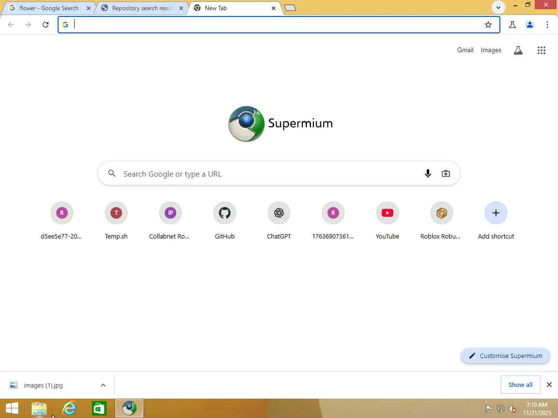Open the profile avatar icon
This screenshot has width=558, height=418.
coord(529,25)
